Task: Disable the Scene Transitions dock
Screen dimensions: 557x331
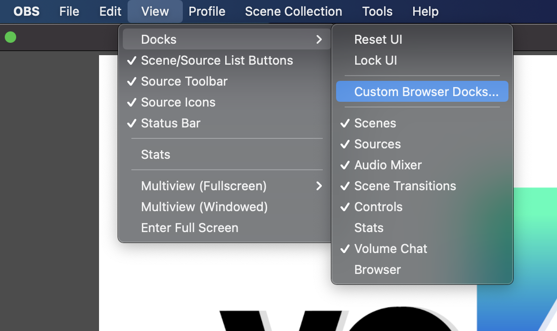Action: pos(405,186)
